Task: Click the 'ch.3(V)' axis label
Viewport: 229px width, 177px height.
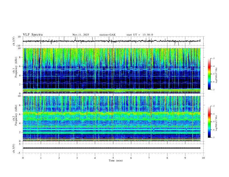Action: [14, 148]
